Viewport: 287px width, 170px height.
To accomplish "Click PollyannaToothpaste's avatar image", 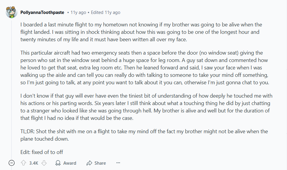I will click(12, 12).
